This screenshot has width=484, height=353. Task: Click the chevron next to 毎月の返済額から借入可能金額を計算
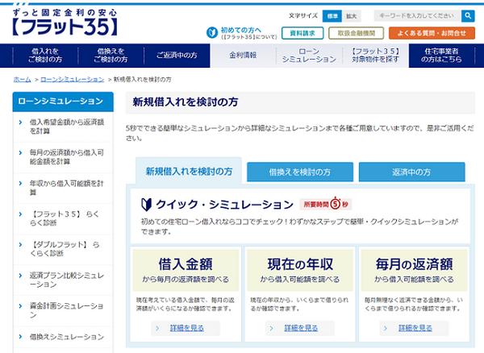coord(21,153)
